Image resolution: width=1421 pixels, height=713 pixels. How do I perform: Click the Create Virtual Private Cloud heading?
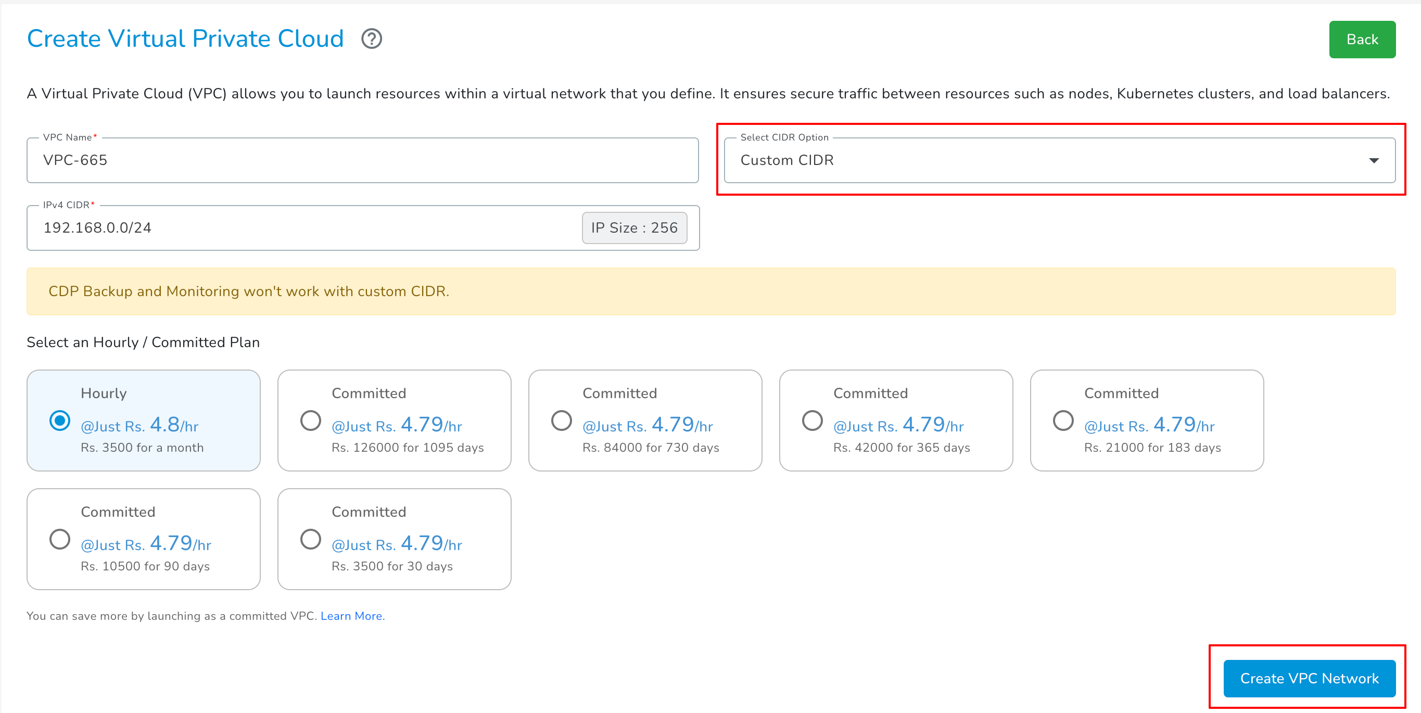coord(185,38)
